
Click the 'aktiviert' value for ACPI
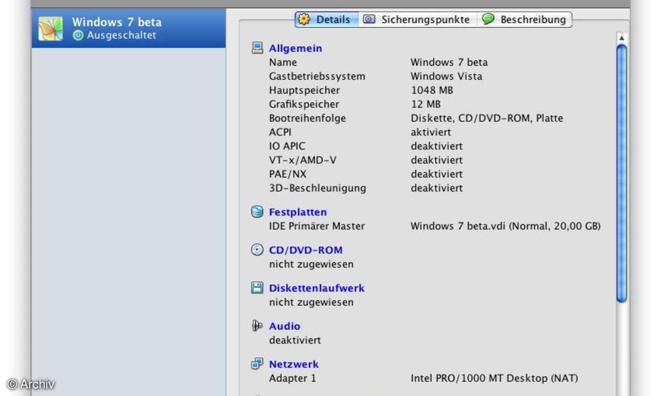click(x=431, y=133)
